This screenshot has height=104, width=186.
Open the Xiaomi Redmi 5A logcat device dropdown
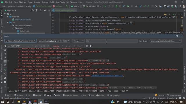click(20, 41)
